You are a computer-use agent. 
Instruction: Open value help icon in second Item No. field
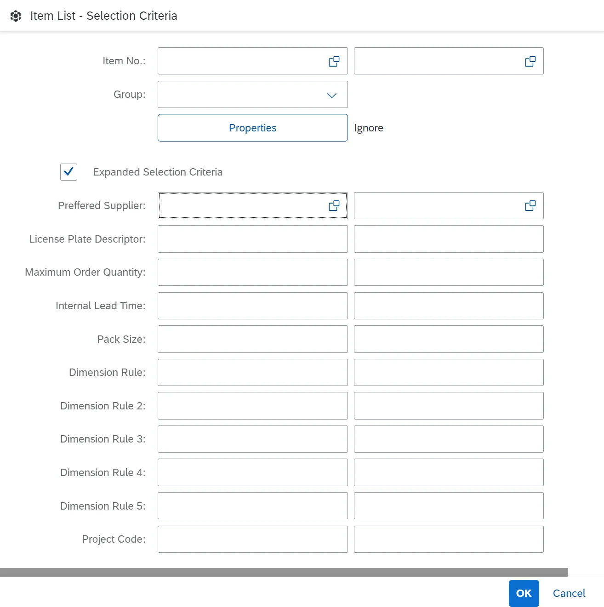pyautogui.click(x=530, y=61)
